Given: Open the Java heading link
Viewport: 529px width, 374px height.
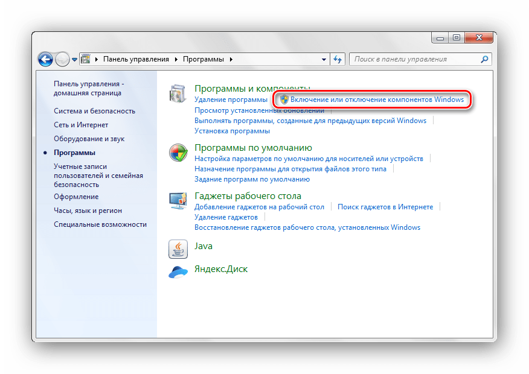Looking at the screenshot, I should 203,246.
